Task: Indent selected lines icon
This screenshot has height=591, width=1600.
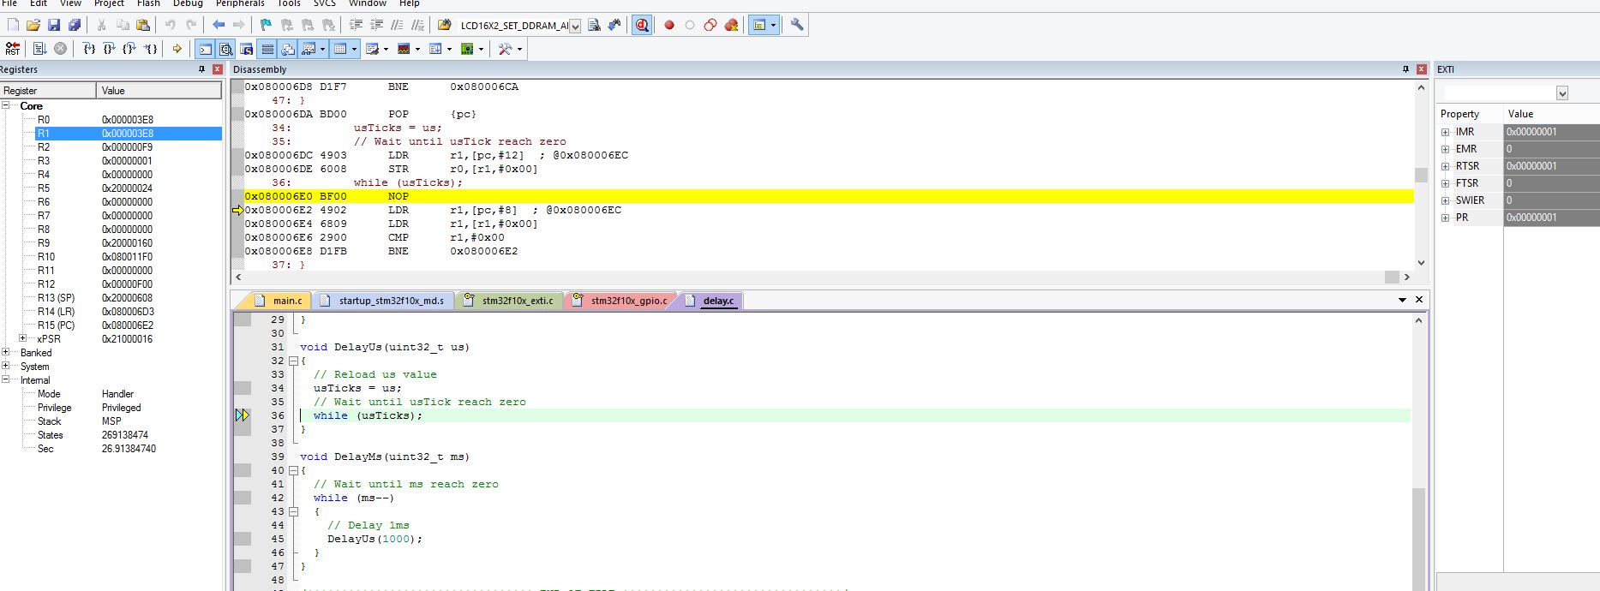Action: 357,25
